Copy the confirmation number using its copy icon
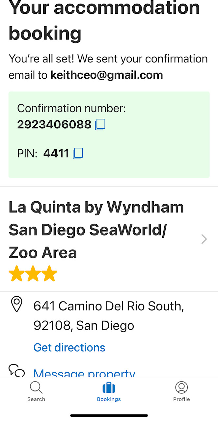Image resolution: width=218 pixels, height=421 pixels. (x=100, y=125)
